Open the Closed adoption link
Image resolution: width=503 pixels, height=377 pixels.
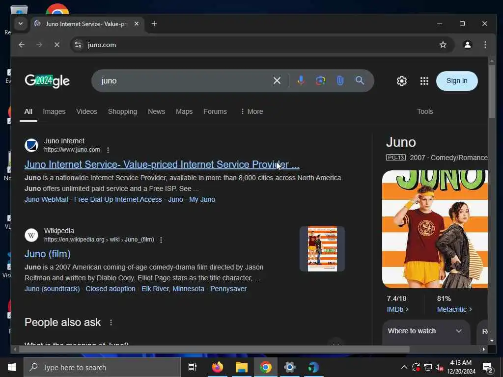111,289
